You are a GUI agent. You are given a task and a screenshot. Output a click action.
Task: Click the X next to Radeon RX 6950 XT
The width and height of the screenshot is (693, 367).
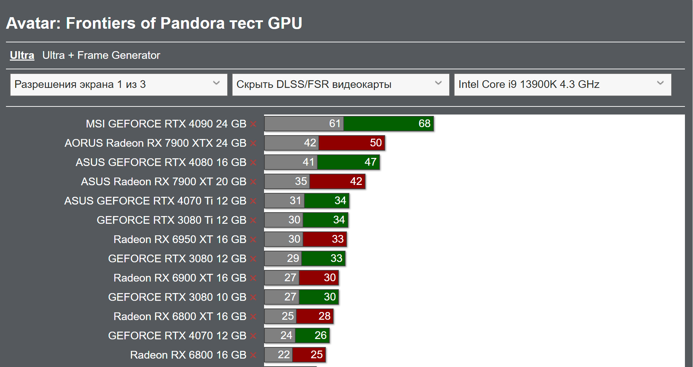(x=253, y=240)
